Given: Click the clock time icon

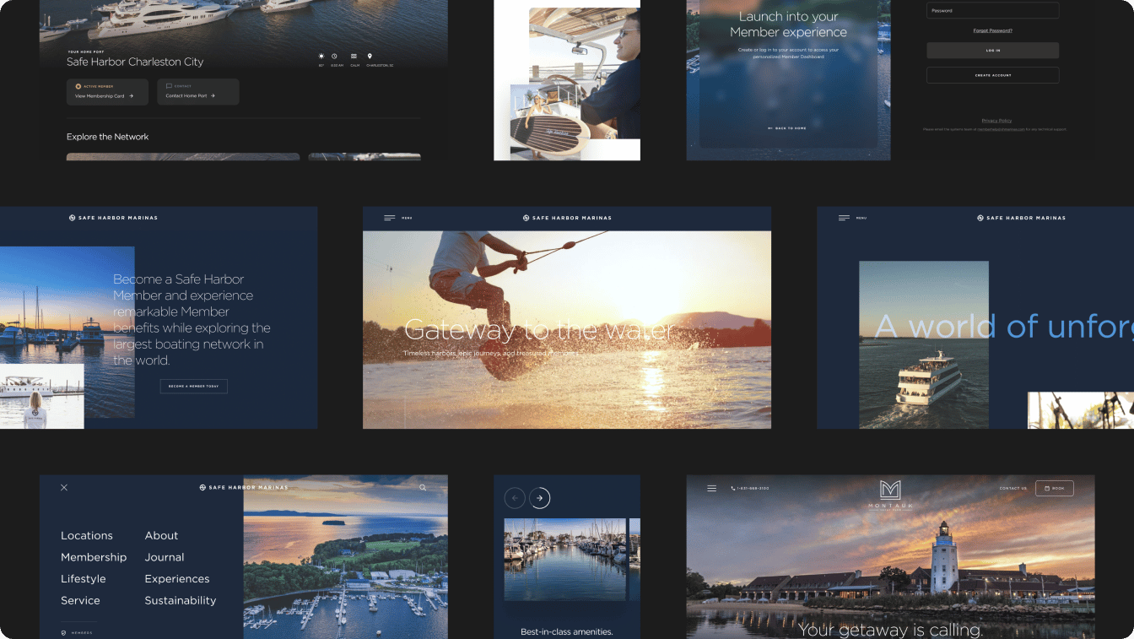Looking at the screenshot, I should click(x=334, y=56).
